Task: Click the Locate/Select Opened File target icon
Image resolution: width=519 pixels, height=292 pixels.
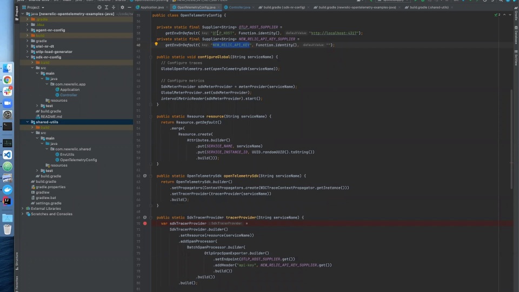Action: [99, 7]
